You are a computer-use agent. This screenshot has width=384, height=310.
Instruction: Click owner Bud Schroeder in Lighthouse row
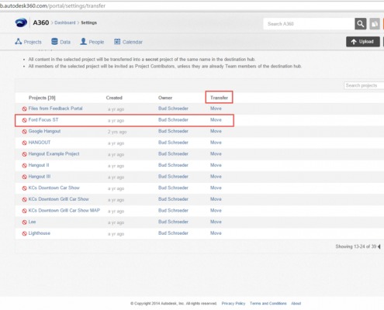click(173, 233)
